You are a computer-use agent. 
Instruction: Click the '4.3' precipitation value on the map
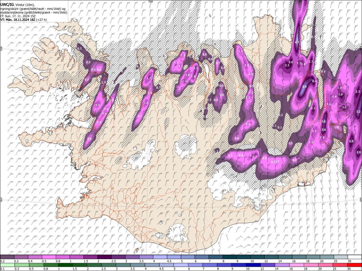pyautogui.click(x=297, y=42)
